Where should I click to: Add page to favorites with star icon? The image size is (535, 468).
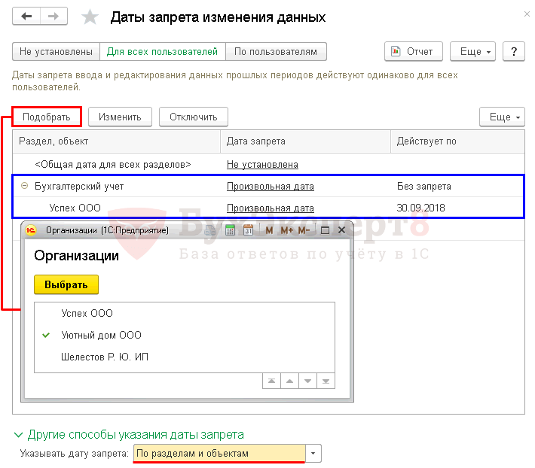pos(90,17)
